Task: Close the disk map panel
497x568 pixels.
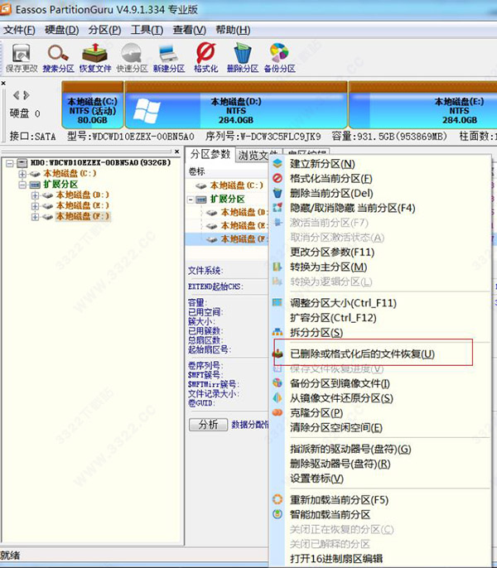Action: (3, 83)
